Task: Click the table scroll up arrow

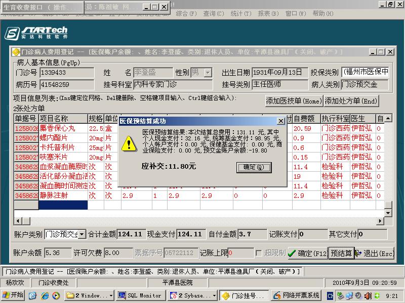Action: click(388, 119)
